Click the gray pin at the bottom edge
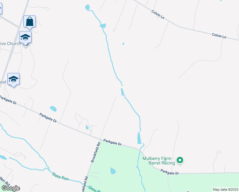 (188, 191)
